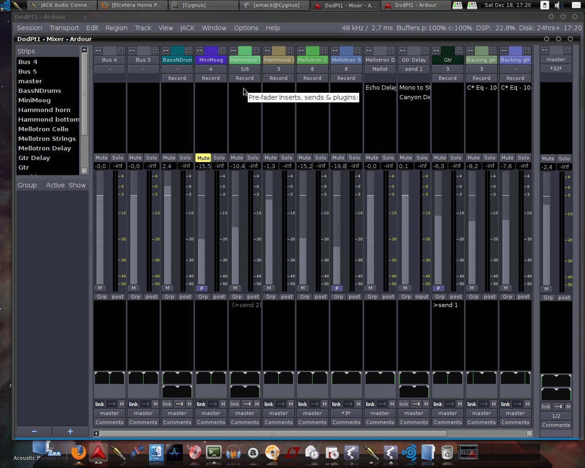Viewport: 585px width, 468px height.
Task: Hide the master strip via its X icon
Action: click(567, 50)
